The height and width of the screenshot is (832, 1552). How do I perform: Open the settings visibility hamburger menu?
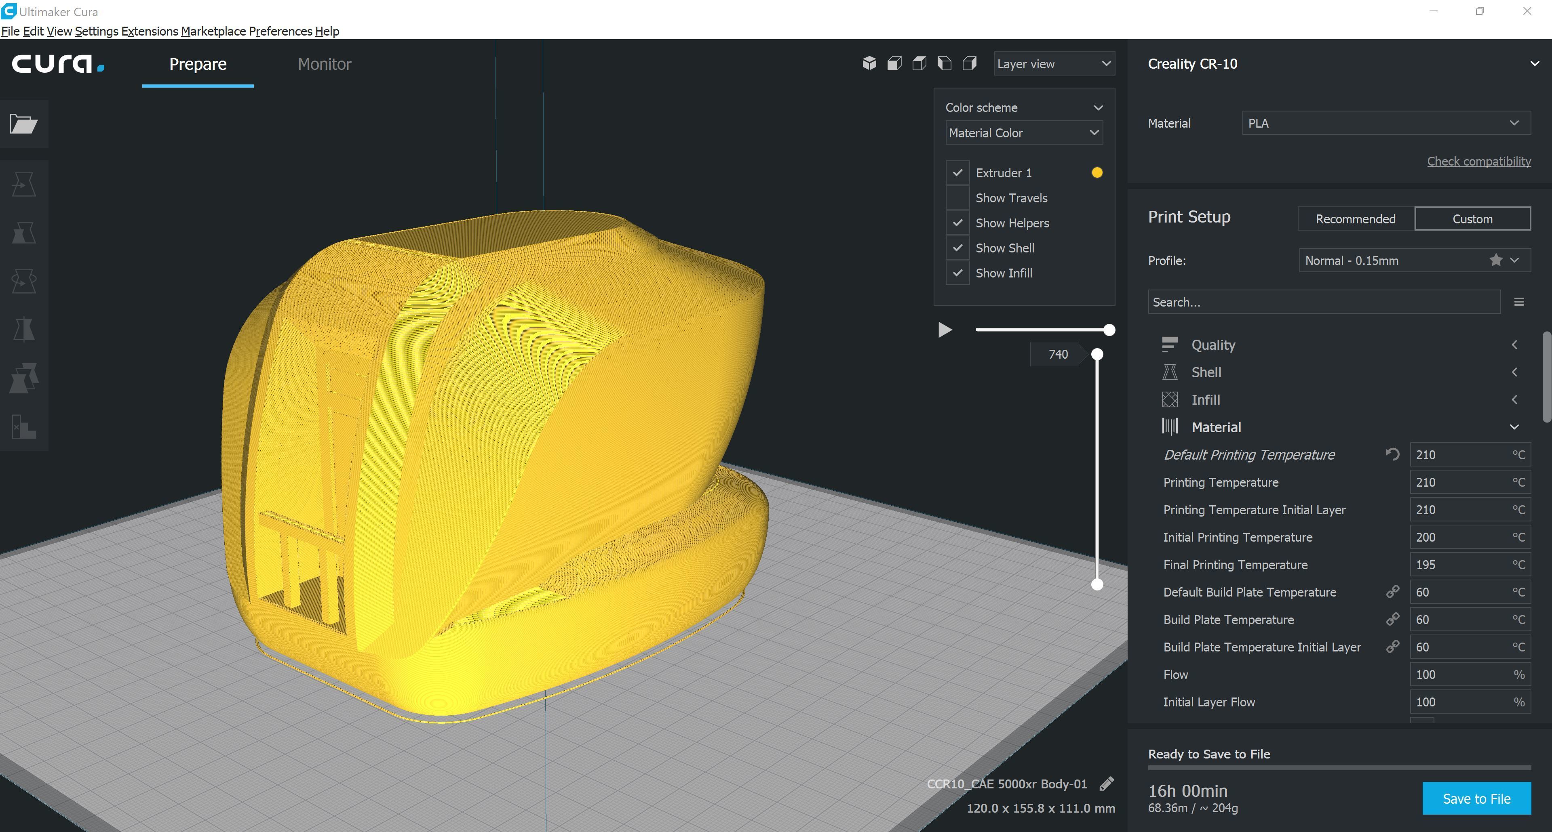[x=1519, y=302]
